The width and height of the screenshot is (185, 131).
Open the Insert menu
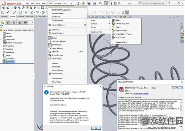pyautogui.click(x=44, y=3)
